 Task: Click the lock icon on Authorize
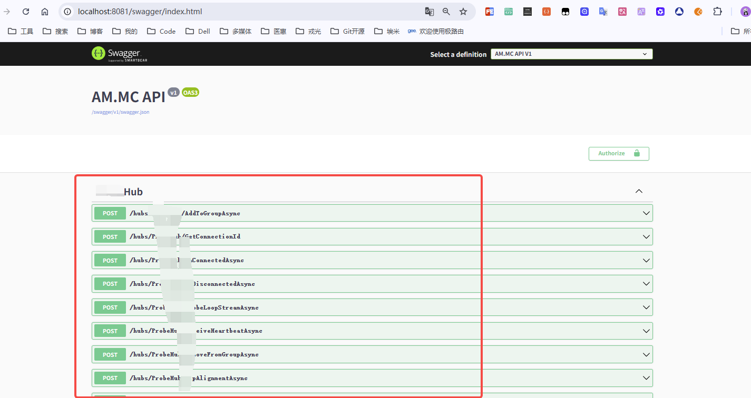coord(637,153)
